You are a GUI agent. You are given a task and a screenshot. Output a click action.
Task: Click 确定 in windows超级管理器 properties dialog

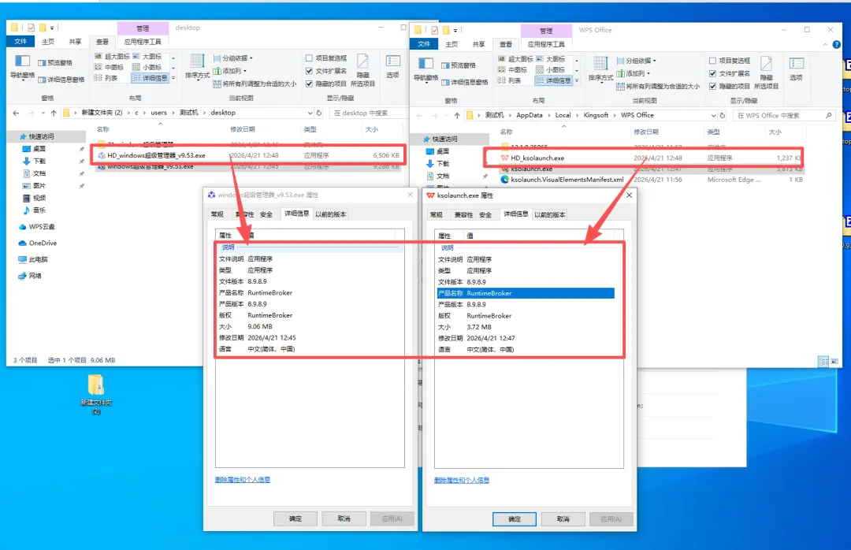[295, 519]
